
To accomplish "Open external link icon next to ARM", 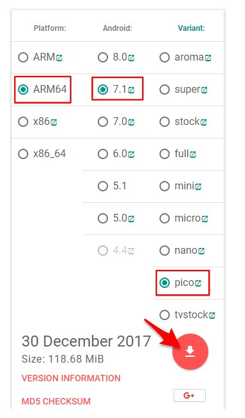I will click(59, 57).
